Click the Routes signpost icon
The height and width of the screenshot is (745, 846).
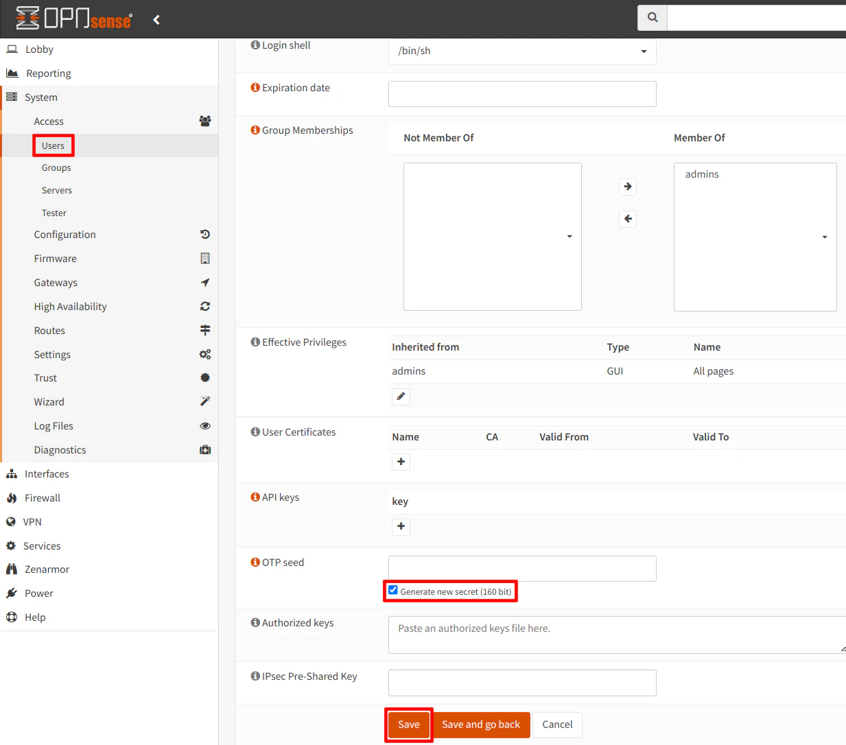click(x=205, y=330)
